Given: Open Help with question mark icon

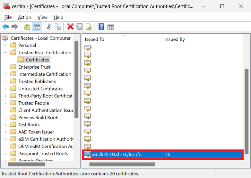Looking at the screenshot, I should (x=101, y=27).
